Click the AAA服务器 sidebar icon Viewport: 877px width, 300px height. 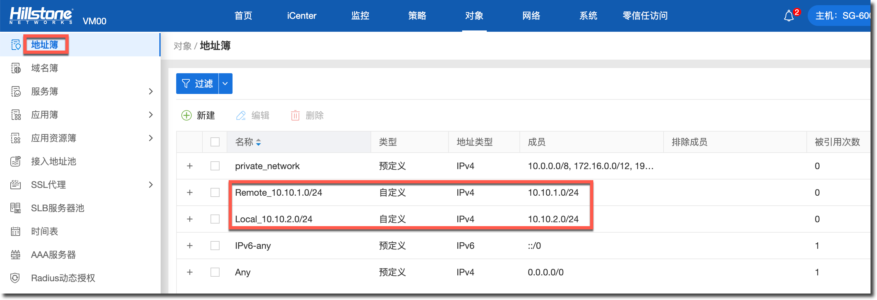[x=16, y=255]
